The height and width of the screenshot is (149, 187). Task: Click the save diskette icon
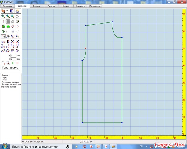point(12,11)
